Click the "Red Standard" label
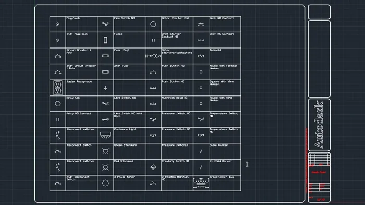The width and height of the screenshot is (365, 205). pos(124,161)
